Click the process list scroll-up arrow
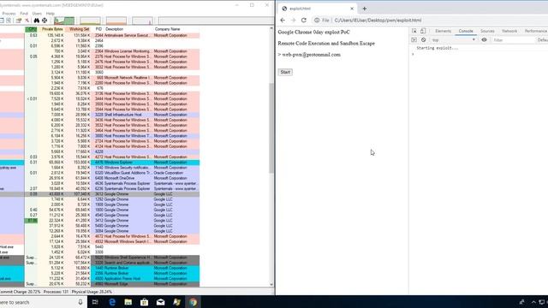 coord(271,28)
